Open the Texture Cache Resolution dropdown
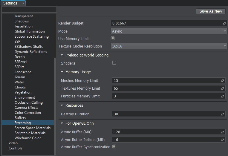 pyautogui.click(x=169, y=46)
